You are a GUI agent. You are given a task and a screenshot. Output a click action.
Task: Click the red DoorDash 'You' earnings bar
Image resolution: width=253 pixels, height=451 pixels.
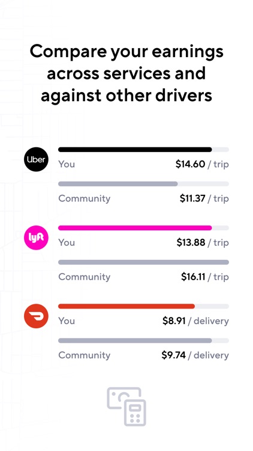pyautogui.click(x=126, y=306)
